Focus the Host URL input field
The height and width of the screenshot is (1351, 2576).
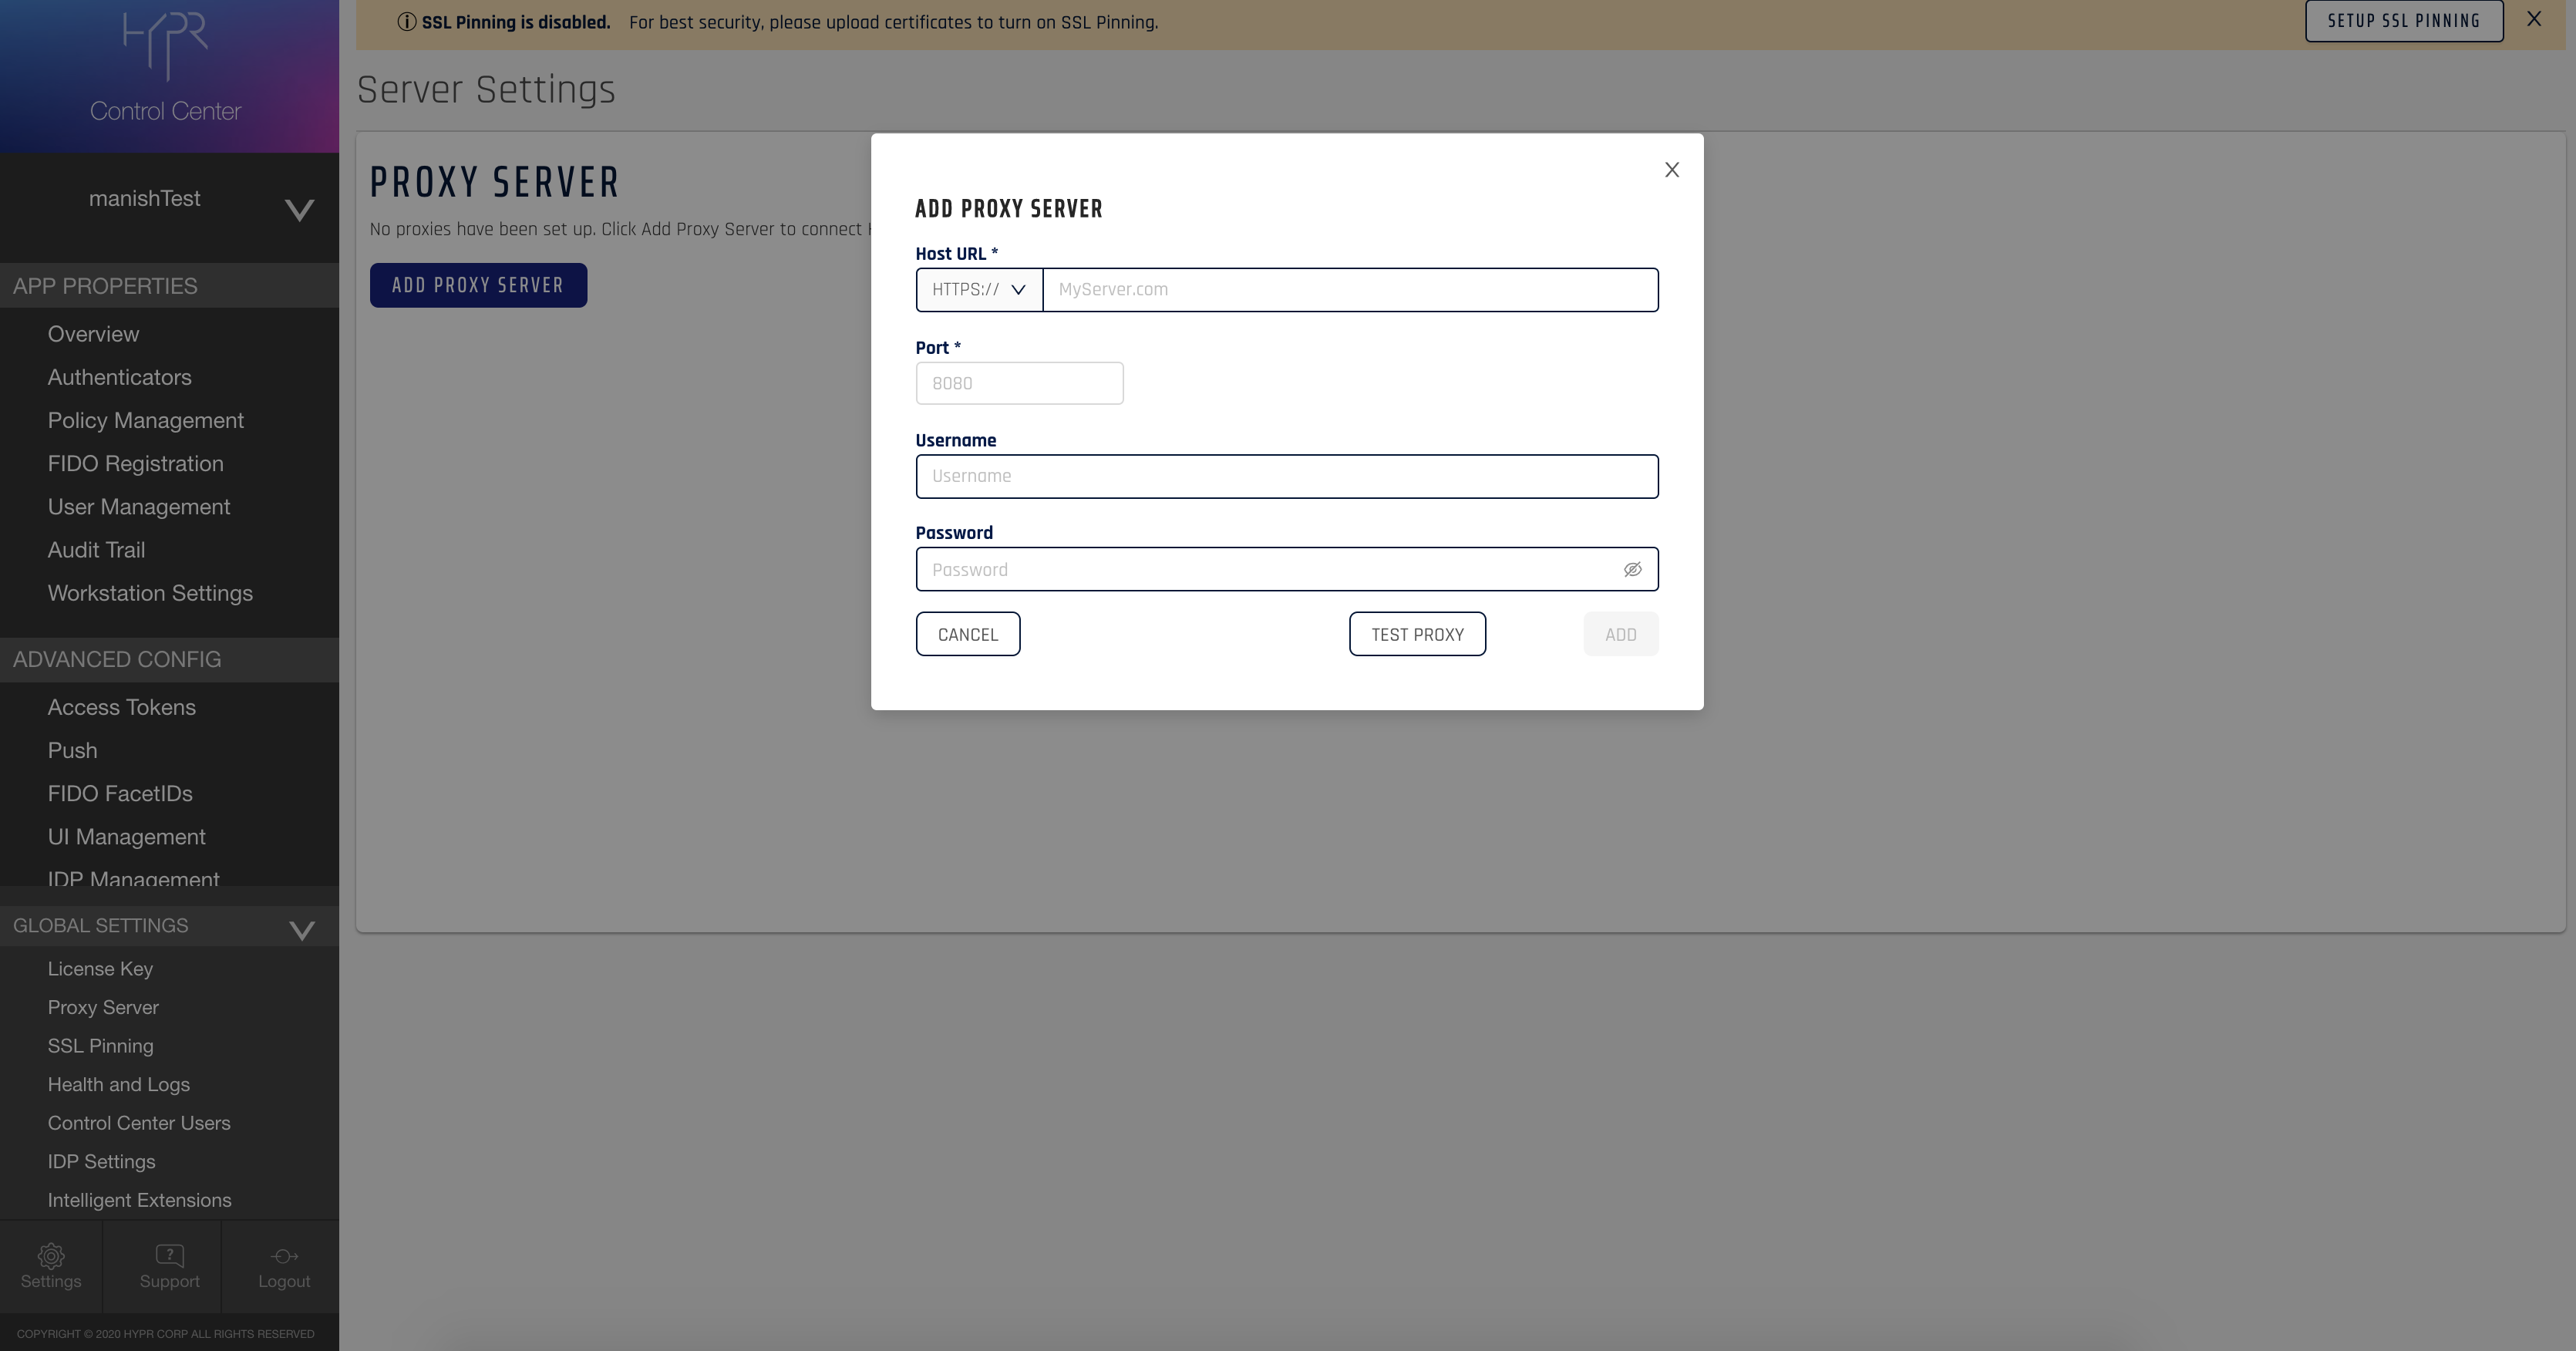tap(1349, 290)
